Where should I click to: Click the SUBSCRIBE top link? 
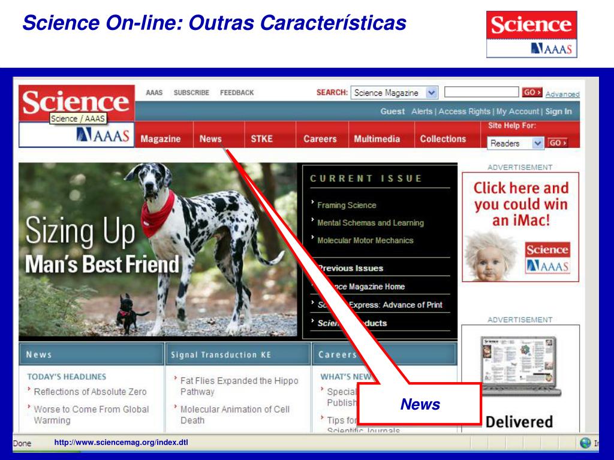click(191, 93)
